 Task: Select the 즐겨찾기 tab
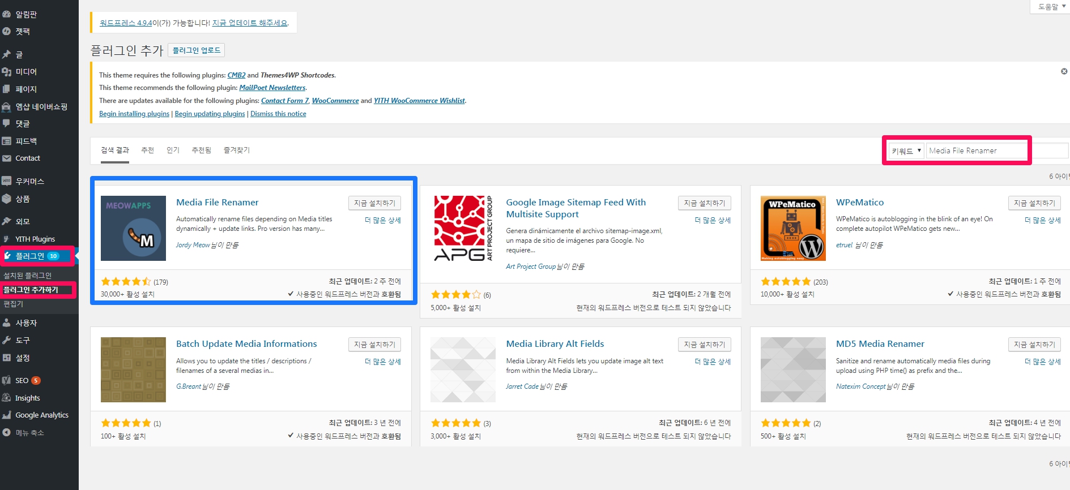236,150
